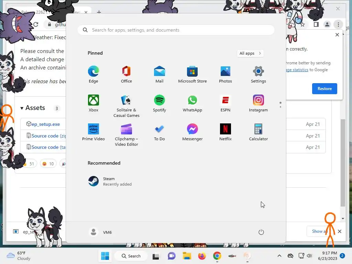Download ep_setup.exe from Assets

click(x=46, y=124)
